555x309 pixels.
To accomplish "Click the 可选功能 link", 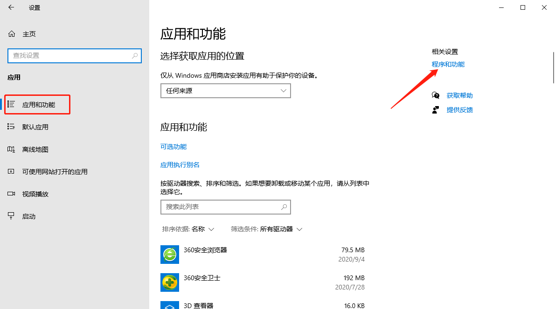I will (173, 147).
